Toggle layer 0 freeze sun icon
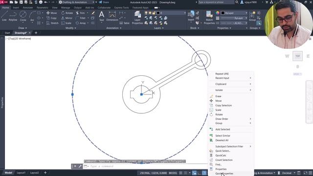Viewport: 313px width, 176px height. [x=150, y=13]
